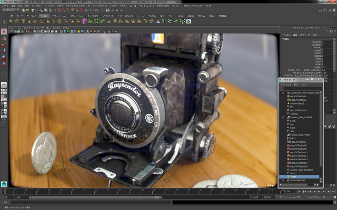Open the UV texture editor shelf icon
337x210 pixels.
tap(189, 21)
